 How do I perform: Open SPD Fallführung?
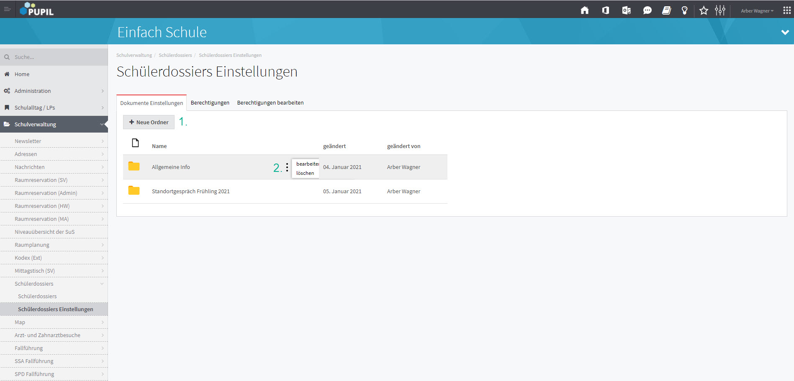(54, 374)
